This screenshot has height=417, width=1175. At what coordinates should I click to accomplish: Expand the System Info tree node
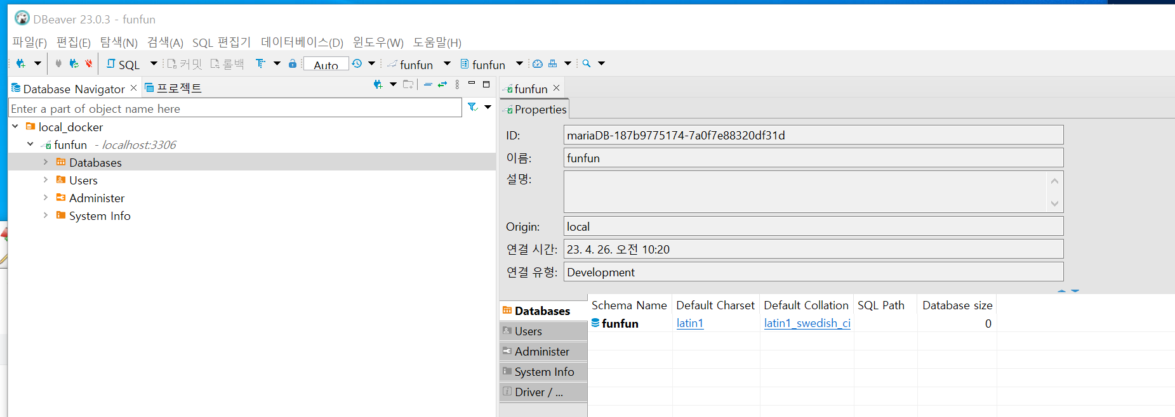[46, 215]
